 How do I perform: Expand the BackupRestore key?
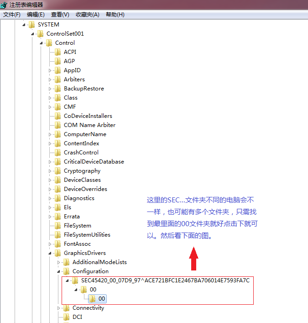point(50,89)
